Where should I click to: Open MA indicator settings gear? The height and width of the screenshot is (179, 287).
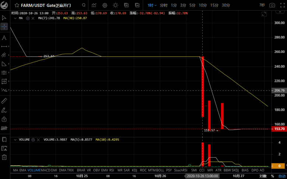(28, 18)
